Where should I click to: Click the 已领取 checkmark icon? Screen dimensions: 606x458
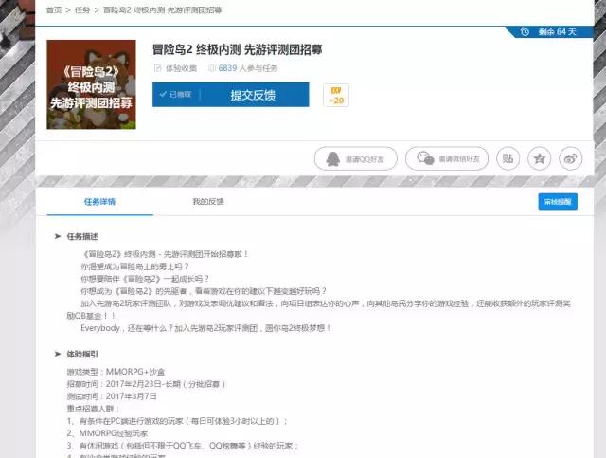tap(163, 94)
